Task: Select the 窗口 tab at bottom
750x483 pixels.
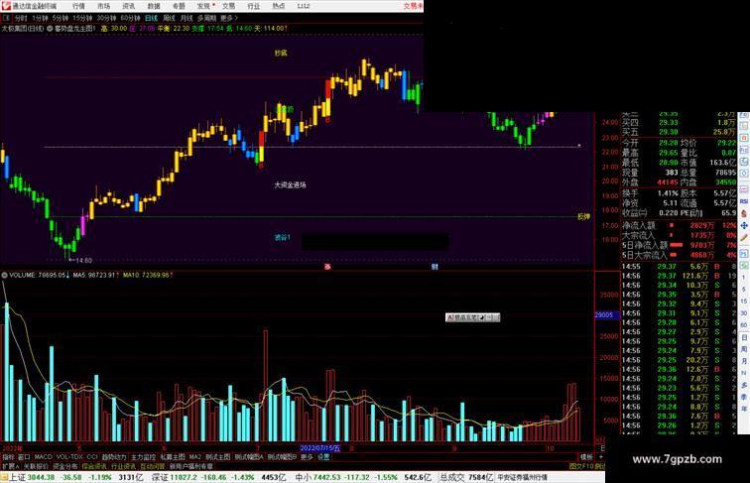Action: click(x=24, y=457)
